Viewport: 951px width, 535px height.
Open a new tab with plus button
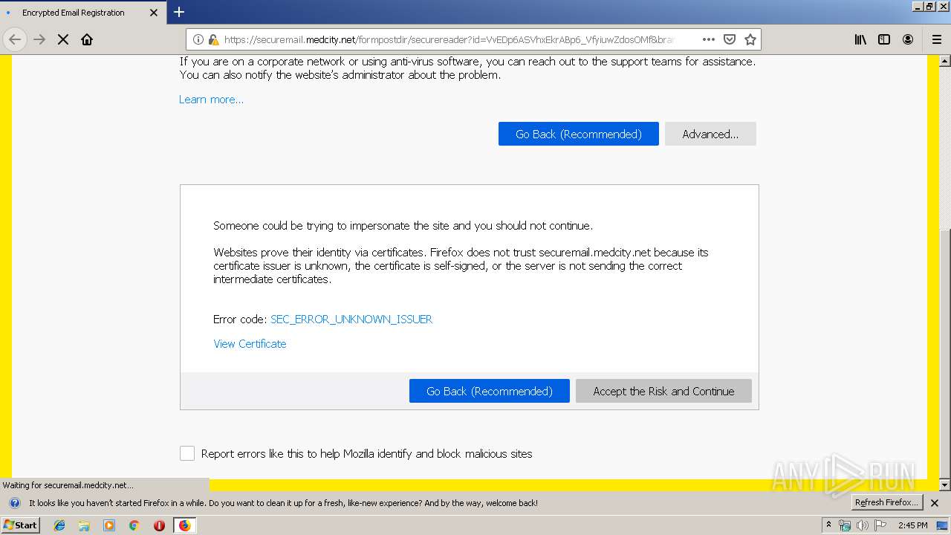point(179,12)
